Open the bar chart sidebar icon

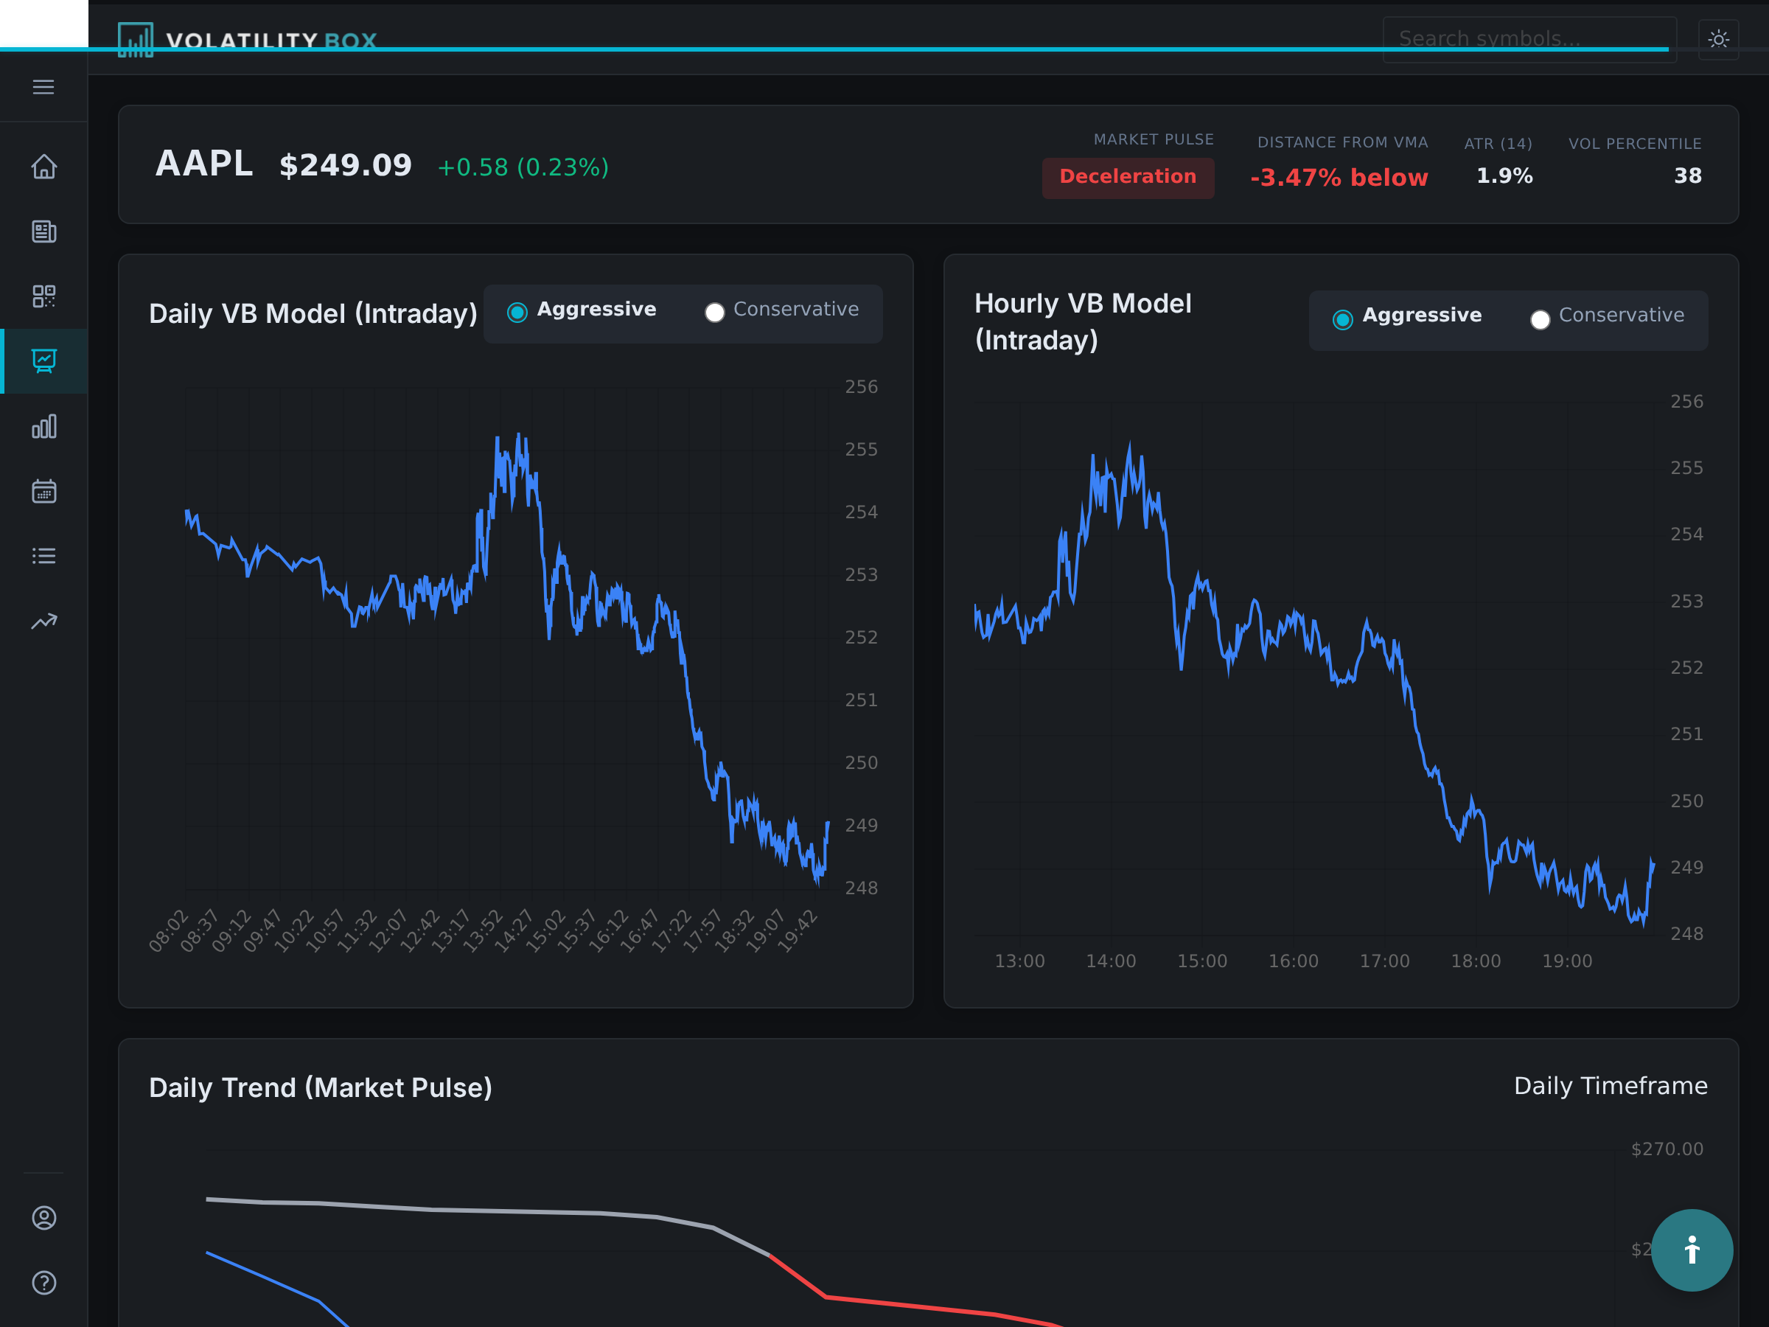(44, 426)
